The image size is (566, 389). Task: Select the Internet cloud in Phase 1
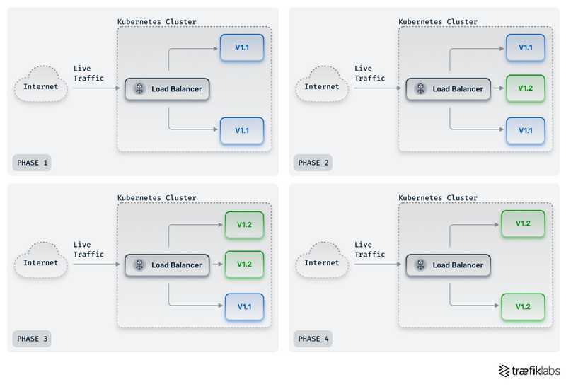41,87
